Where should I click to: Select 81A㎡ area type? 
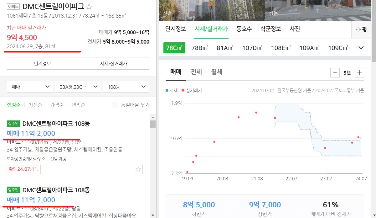[x=225, y=48]
